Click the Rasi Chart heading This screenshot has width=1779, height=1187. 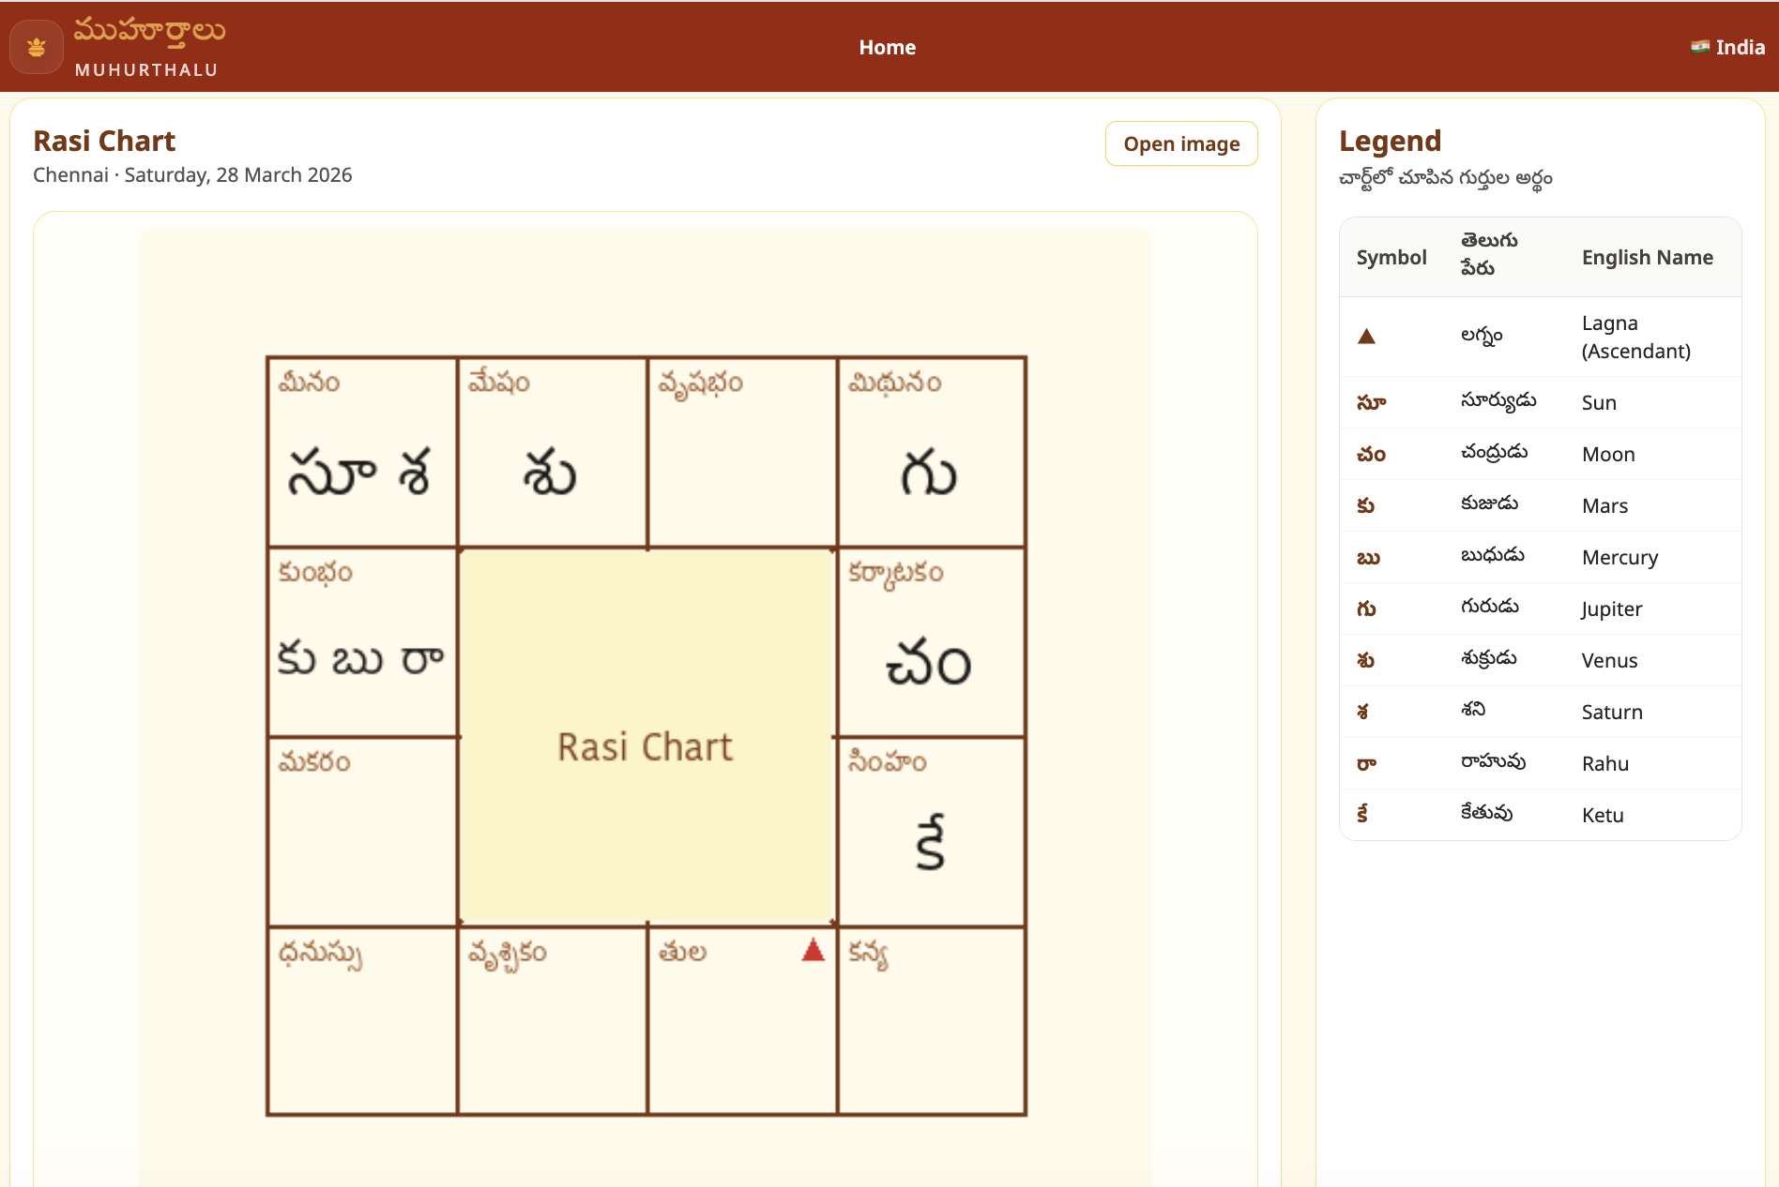(103, 140)
